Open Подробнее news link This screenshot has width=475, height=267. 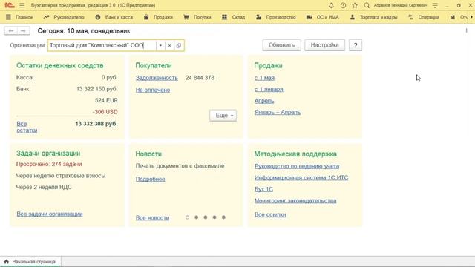[150, 179]
